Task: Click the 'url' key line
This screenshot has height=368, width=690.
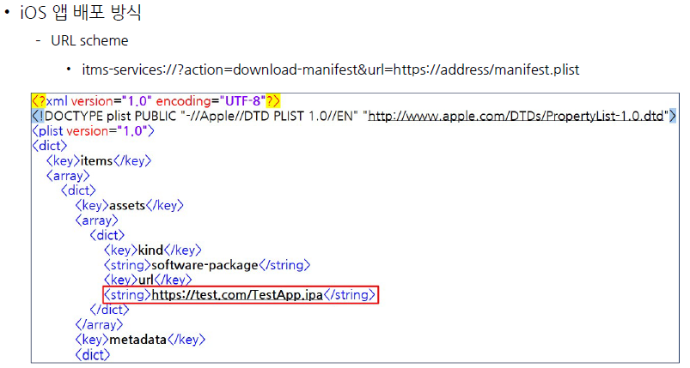Action: 148,281
